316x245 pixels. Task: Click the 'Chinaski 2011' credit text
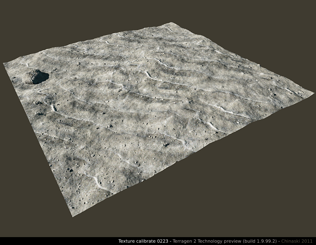pos(297,241)
